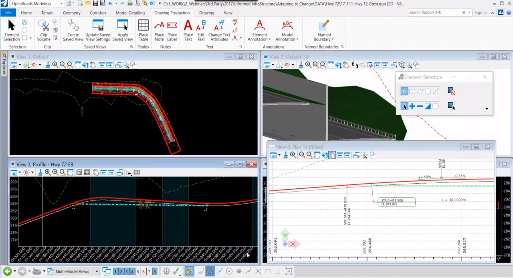Switch to the View ribbon tab
The width and height of the screenshot is (513, 278).
click(x=228, y=13)
